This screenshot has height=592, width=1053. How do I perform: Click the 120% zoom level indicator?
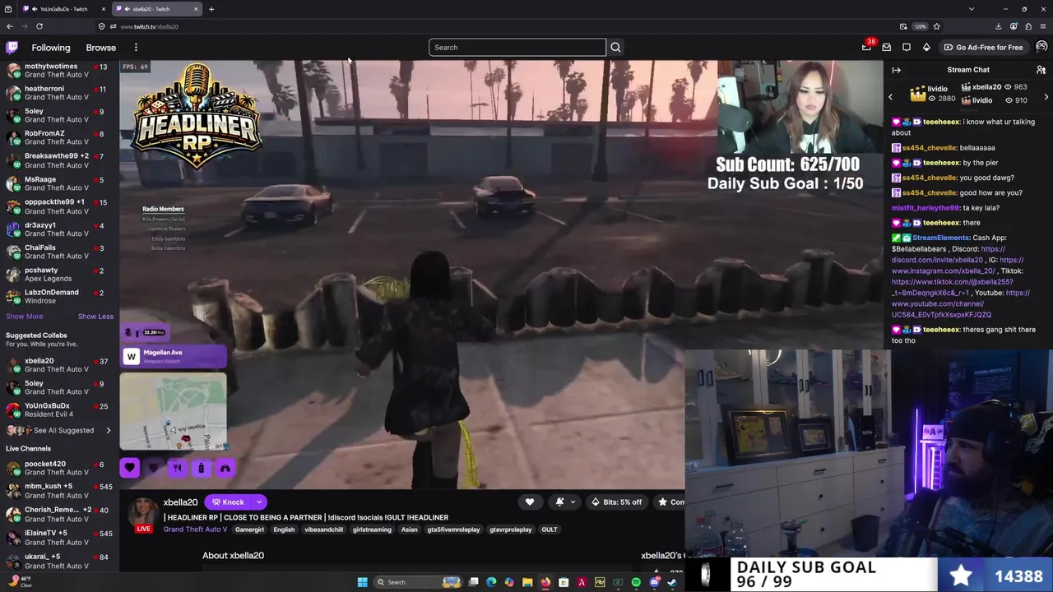coord(920,26)
